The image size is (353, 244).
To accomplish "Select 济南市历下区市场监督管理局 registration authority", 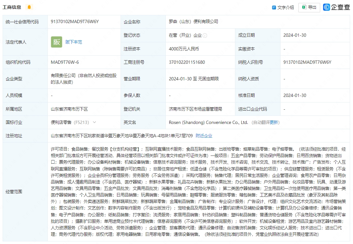I will click(195, 109).
